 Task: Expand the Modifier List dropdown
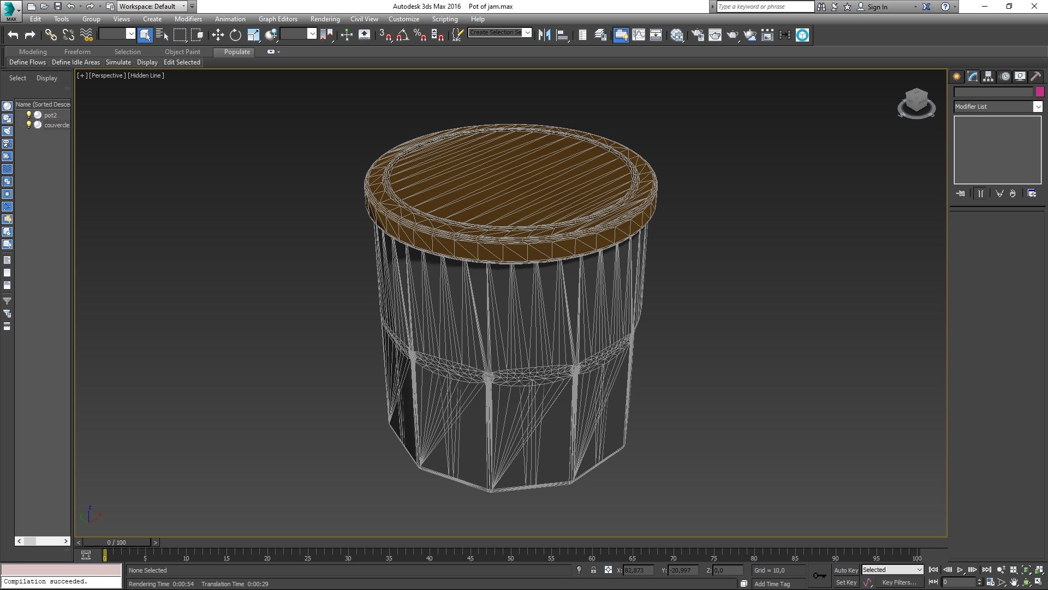pos(1038,107)
